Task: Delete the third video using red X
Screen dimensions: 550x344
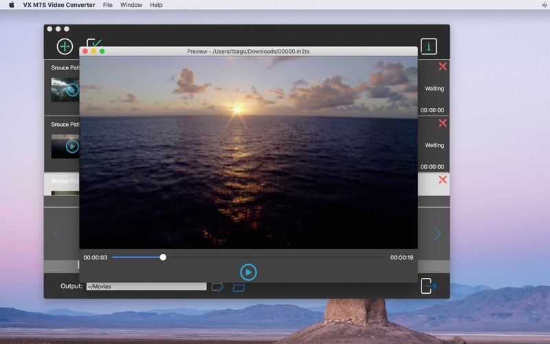Action: pos(442,180)
